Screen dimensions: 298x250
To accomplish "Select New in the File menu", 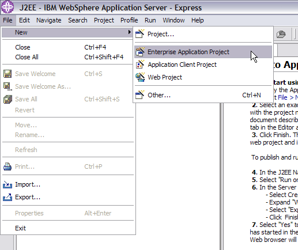I will 67,32.
